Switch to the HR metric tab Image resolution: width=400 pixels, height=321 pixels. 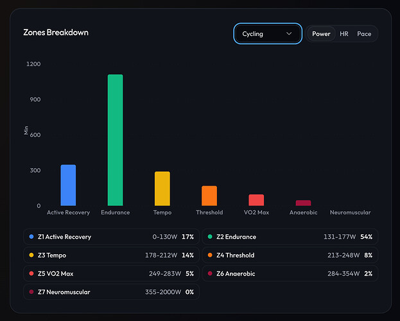344,33
